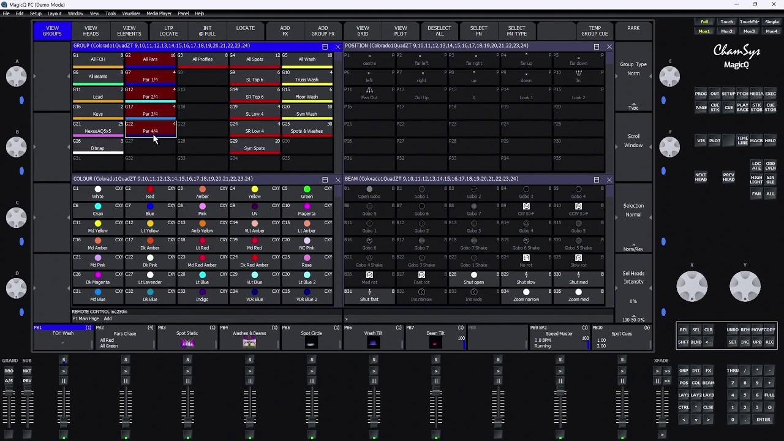The height and width of the screenshot is (441, 784).
Task: Switch layout to Full mode
Action: pos(704,22)
